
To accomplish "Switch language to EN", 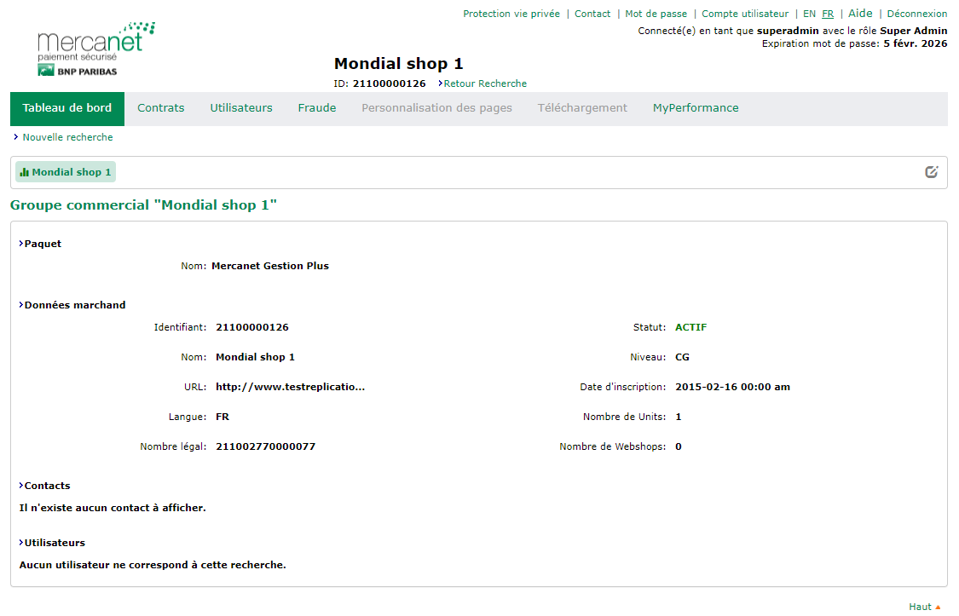I will coord(809,14).
